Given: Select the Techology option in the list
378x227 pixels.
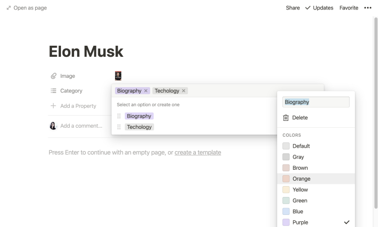Looking at the screenshot, I should [139, 127].
